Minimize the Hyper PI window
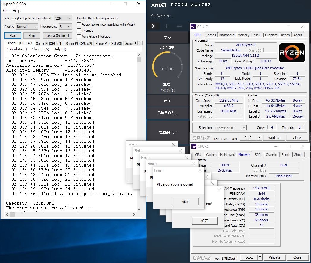311x263 pixels. (112, 4)
